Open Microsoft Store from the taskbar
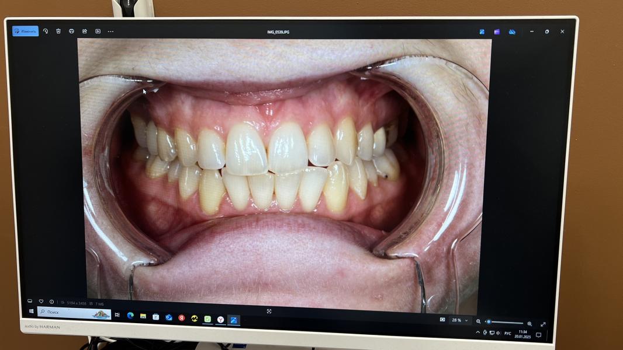623x350 pixels. point(155,317)
